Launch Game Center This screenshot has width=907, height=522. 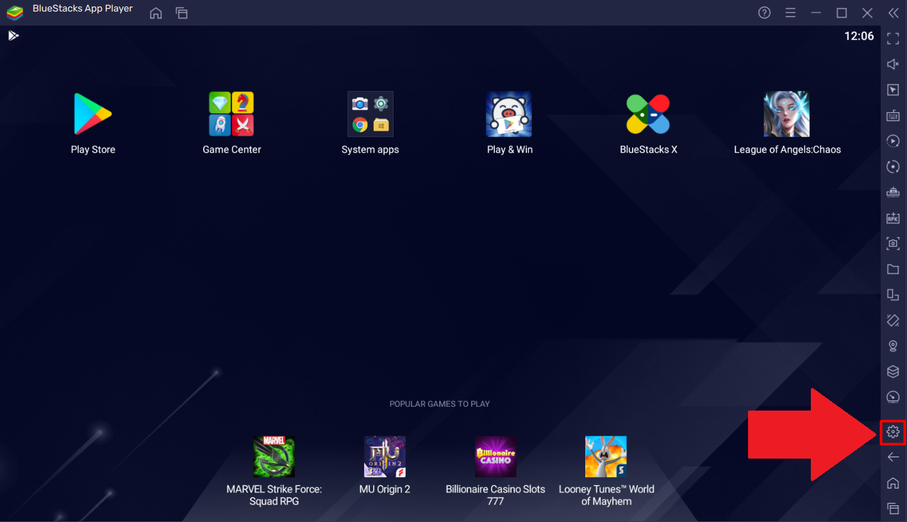(231, 114)
